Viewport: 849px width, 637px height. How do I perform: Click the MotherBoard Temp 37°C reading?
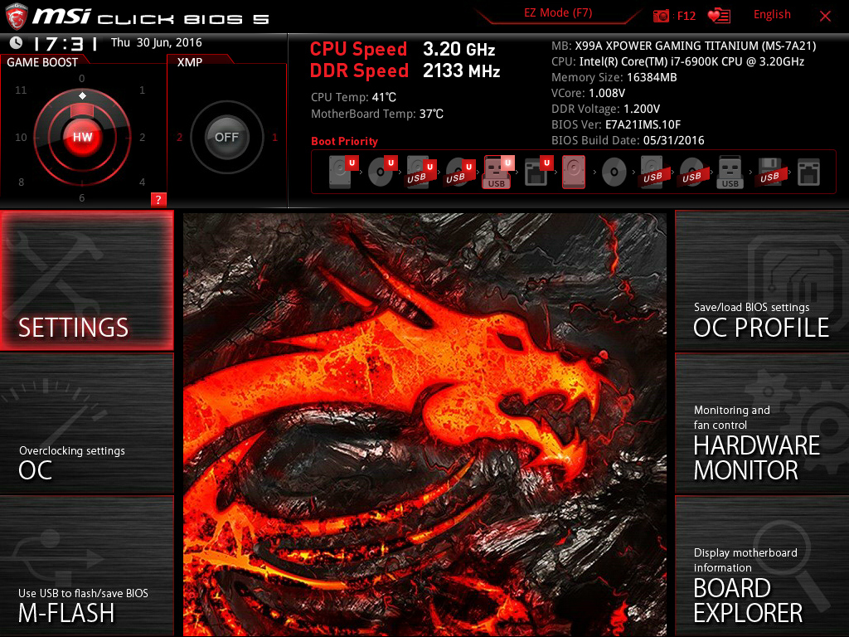click(x=377, y=114)
